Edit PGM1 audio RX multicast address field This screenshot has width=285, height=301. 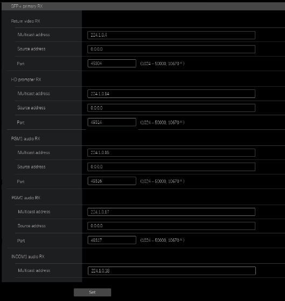tap(171, 152)
